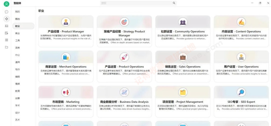Screen dimensions: 271x126
Task: Open the user avatar profile icon
Action: (6, 4)
